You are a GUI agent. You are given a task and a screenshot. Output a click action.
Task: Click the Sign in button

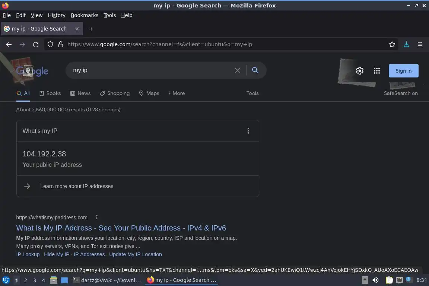(x=404, y=71)
